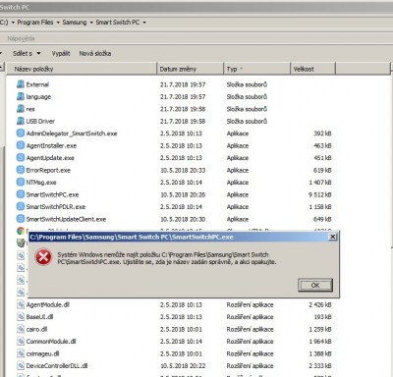Open the Sdílet s dropdown
The image size is (393, 377).
(27, 53)
